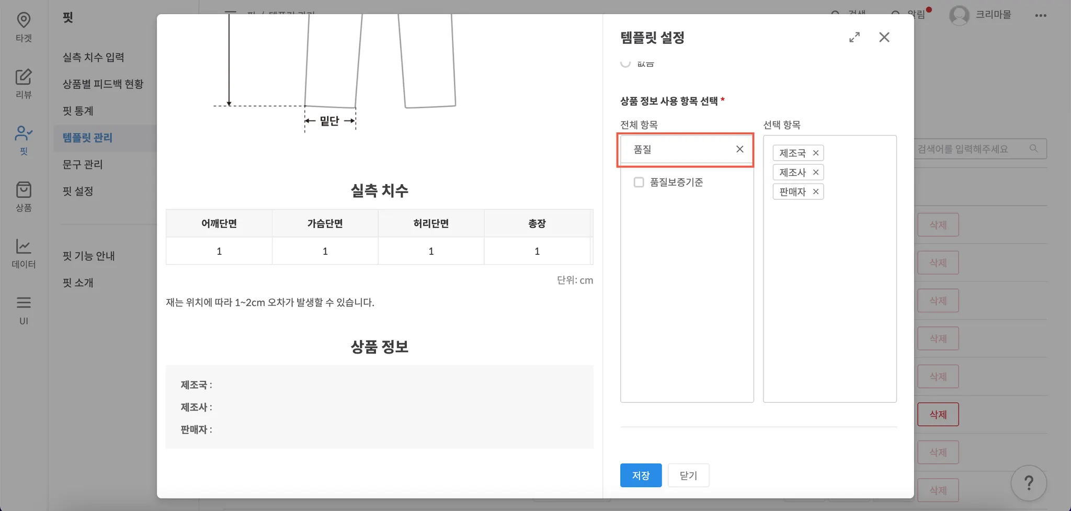Click the help question mark button
This screenshot has width=1071, height=511.
(1028, 483)
